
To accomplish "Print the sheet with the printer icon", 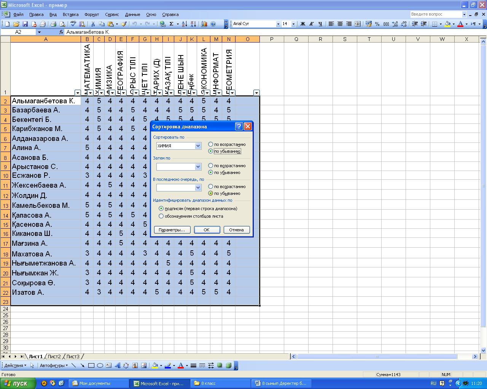I will click(x=54, y=24).
